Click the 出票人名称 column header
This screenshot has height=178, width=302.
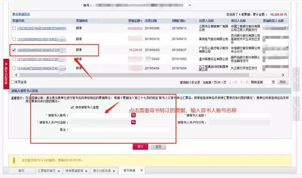(x=206, y=21)
